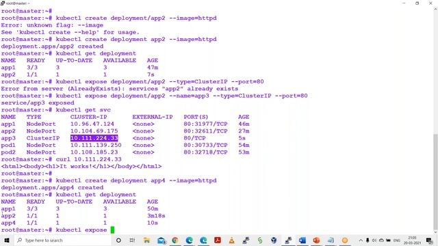Open the green S app icon

pyautogui.click(x=260, y=240)
